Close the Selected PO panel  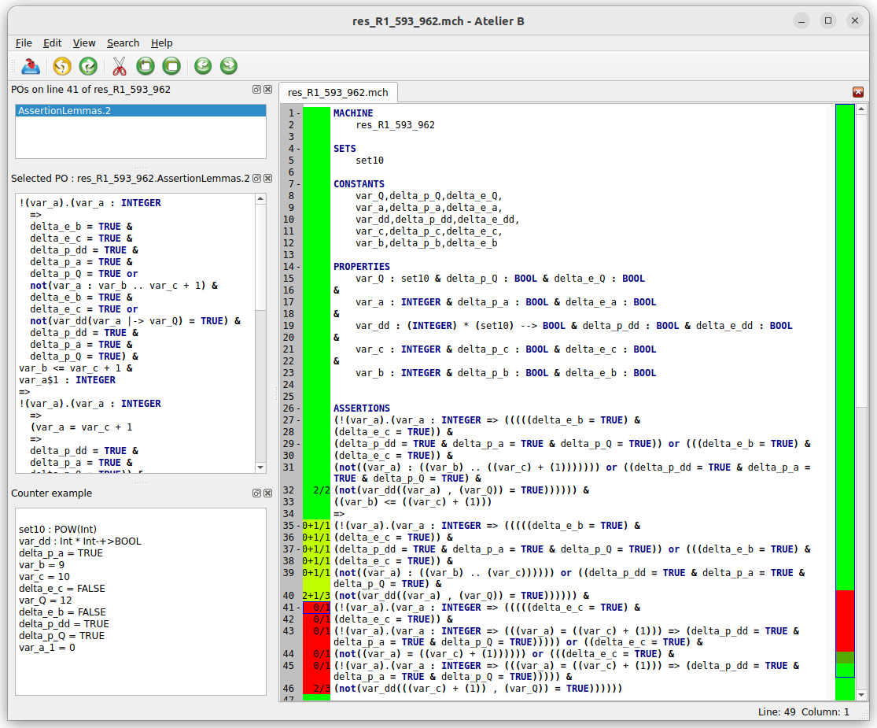pos(268,179)
